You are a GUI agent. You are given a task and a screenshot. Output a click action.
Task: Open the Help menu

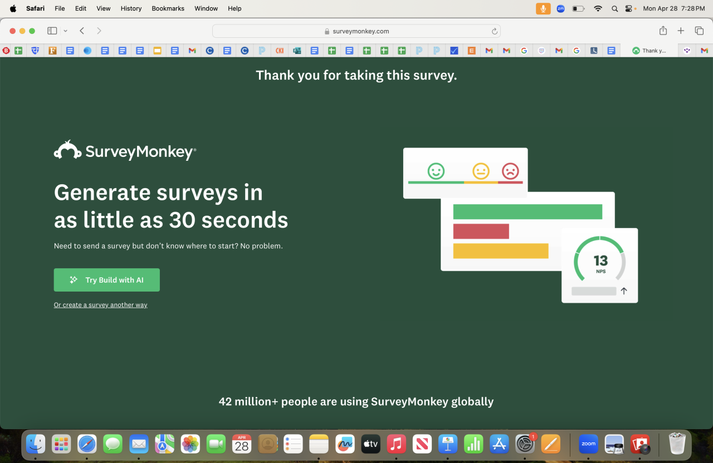pyautogui.click(x=235, y=8)
